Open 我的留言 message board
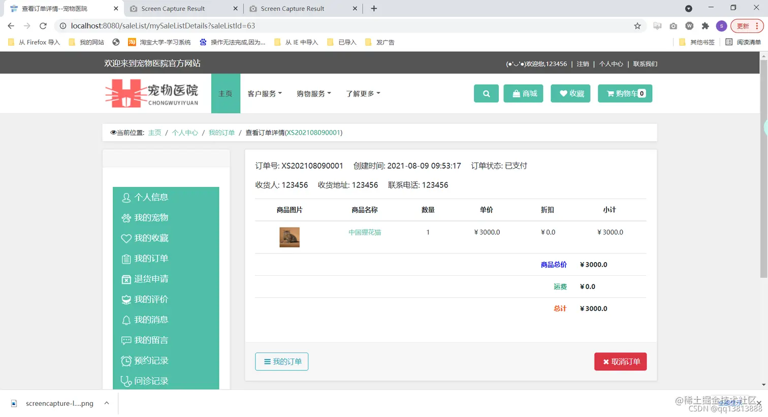 click(x=151, y=340)
